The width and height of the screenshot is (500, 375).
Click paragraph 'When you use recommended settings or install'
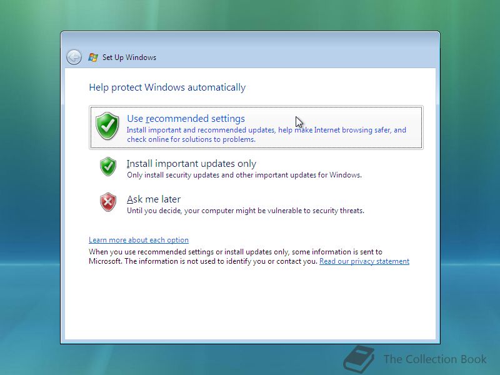click(249, 256)
